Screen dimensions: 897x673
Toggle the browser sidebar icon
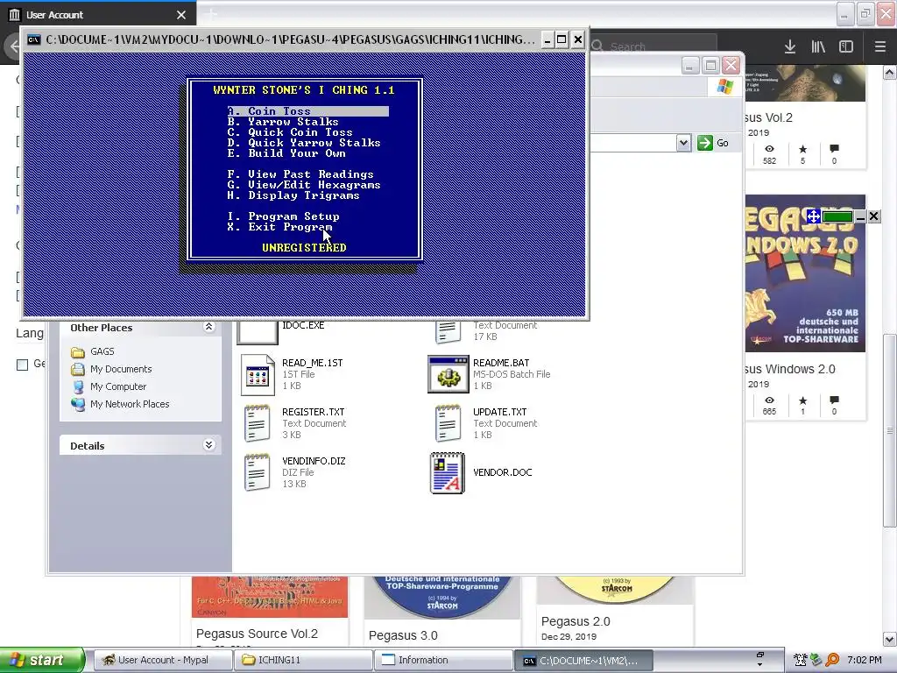[846, 46]
